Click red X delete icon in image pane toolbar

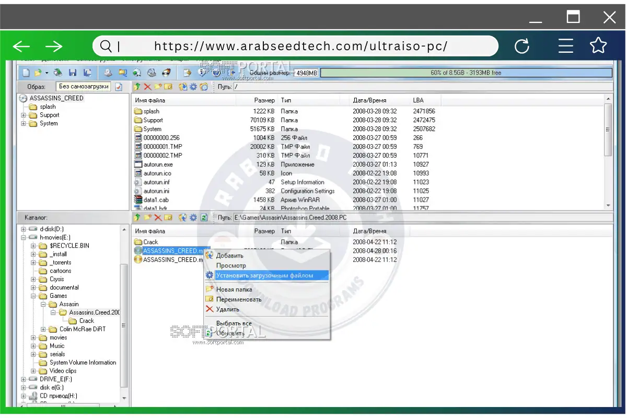click(x=147, y=87)
